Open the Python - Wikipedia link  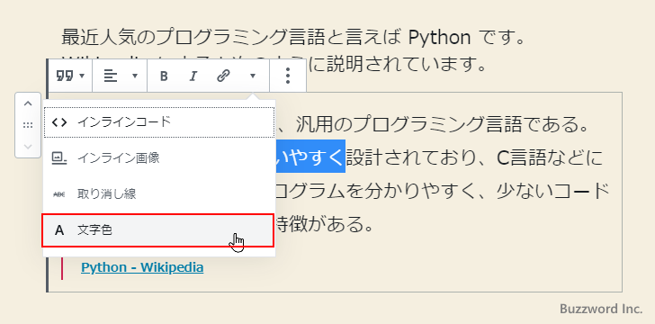pyautogui.click(x=142, y=267)
